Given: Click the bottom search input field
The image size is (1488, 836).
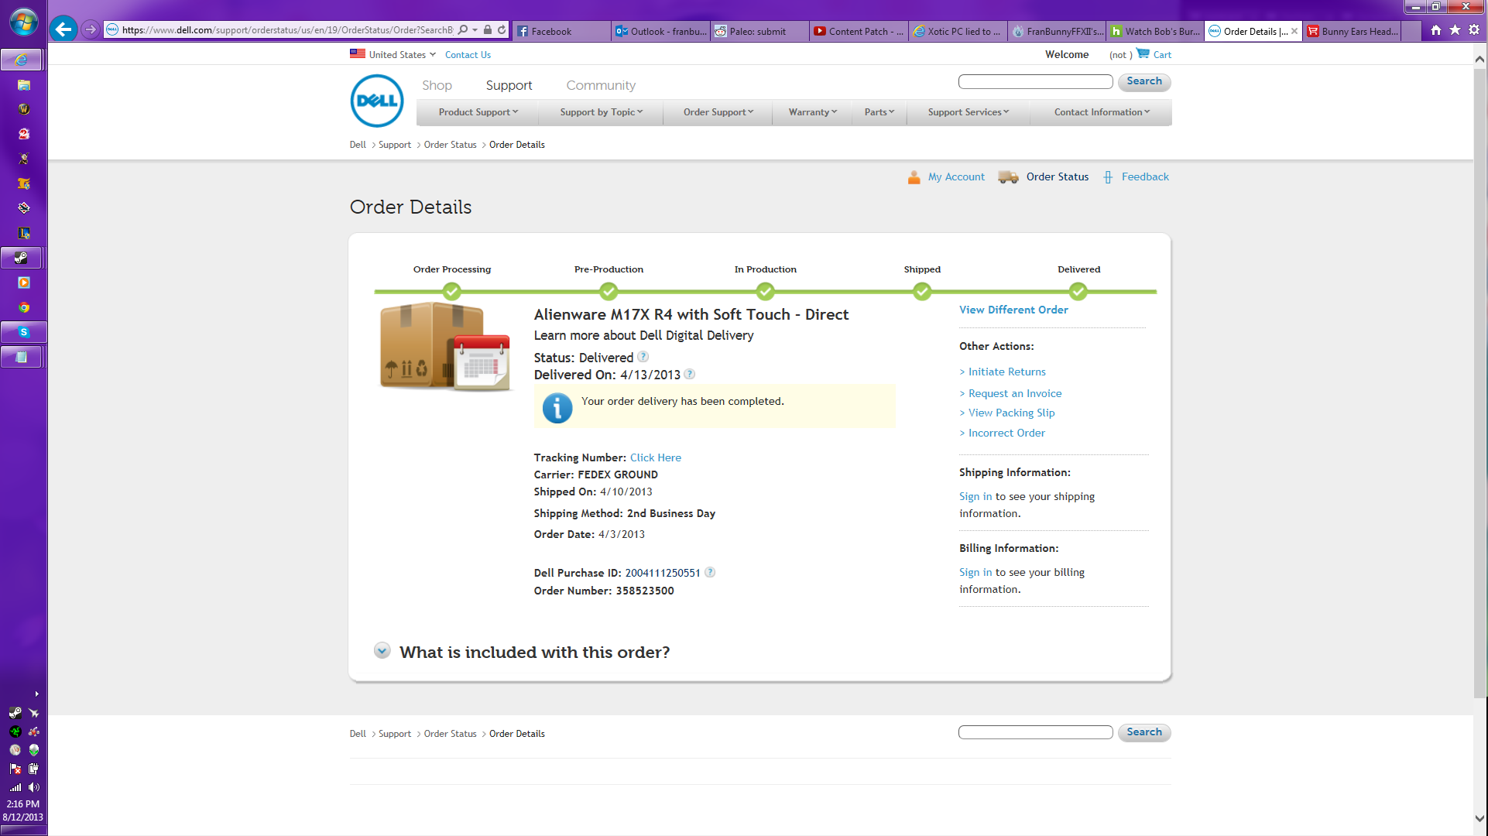Looking at the screenshot, I should pos(1035,732).
